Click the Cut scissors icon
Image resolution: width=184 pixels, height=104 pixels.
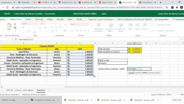(x=15, y=24)
